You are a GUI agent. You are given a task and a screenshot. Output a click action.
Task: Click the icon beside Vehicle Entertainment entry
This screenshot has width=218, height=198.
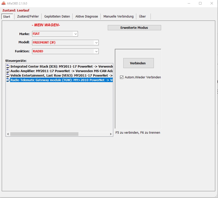(8, 76)
